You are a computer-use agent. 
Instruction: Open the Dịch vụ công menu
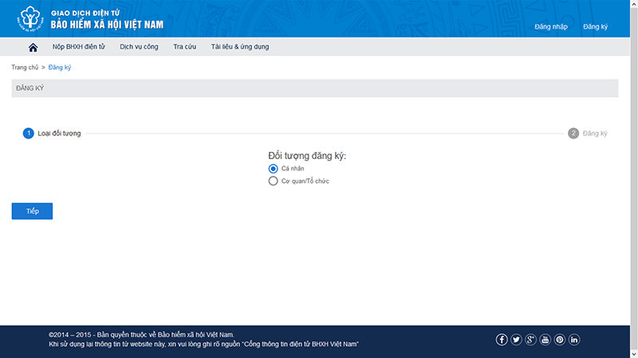[x=139, y=47]
